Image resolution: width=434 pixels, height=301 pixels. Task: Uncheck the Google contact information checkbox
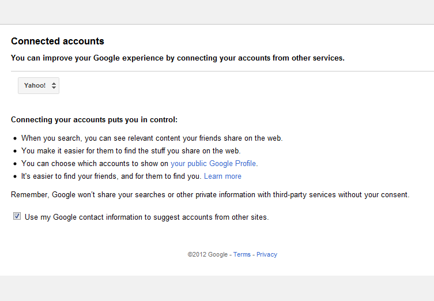click(x=17, y=216)
